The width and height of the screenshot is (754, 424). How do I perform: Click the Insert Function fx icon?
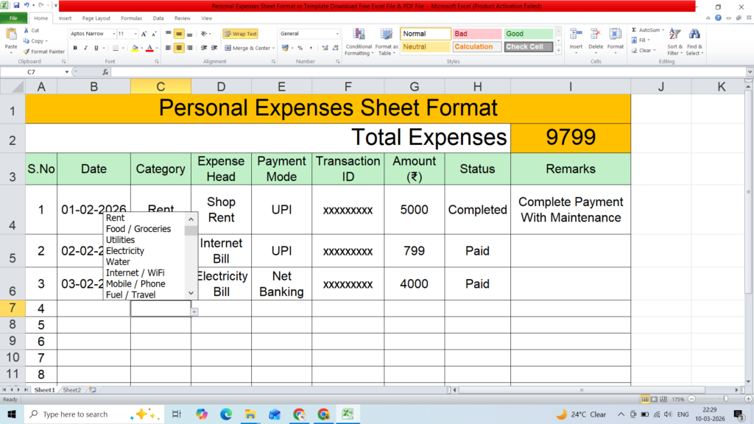105,72
